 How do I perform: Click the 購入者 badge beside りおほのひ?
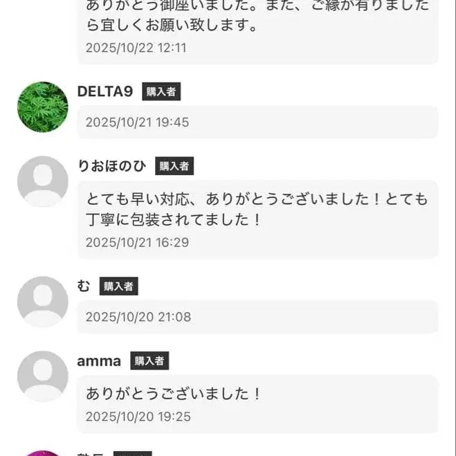(174, 166)
